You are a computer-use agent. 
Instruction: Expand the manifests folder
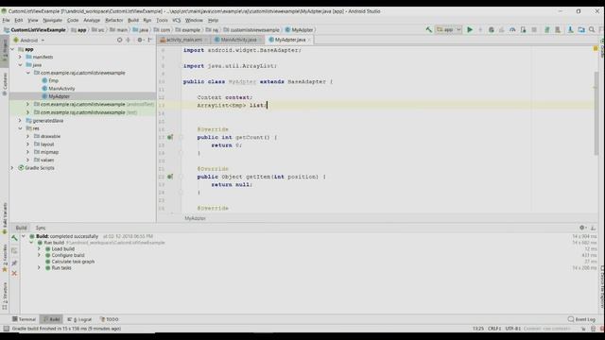coord(20,57)
